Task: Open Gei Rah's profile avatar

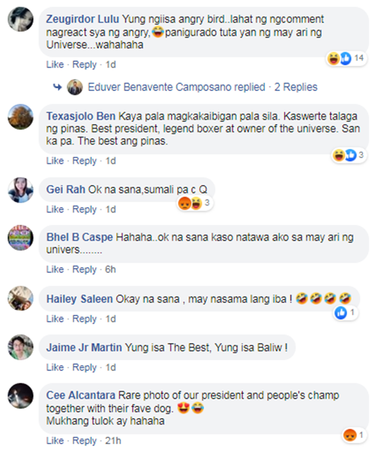Action: tap(21, 190)
